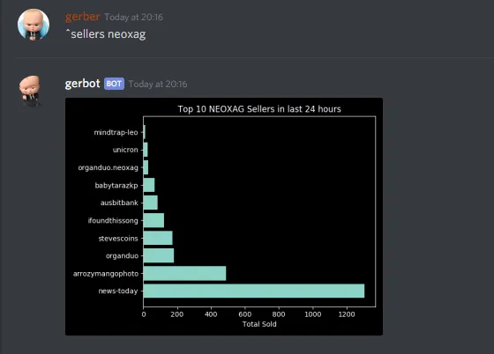Click the organduo bar
The image size is (494, 354).
click(159, 255)
